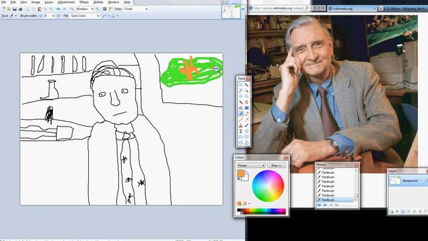428x241 pixels.
Task: Select the Background layer thumbnail
Action: (x=395, y=181)
